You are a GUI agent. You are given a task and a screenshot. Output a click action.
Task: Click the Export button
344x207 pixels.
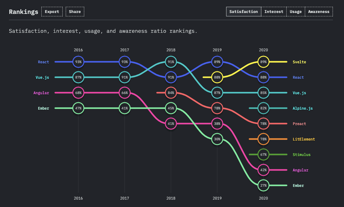[x=52, y=11]
